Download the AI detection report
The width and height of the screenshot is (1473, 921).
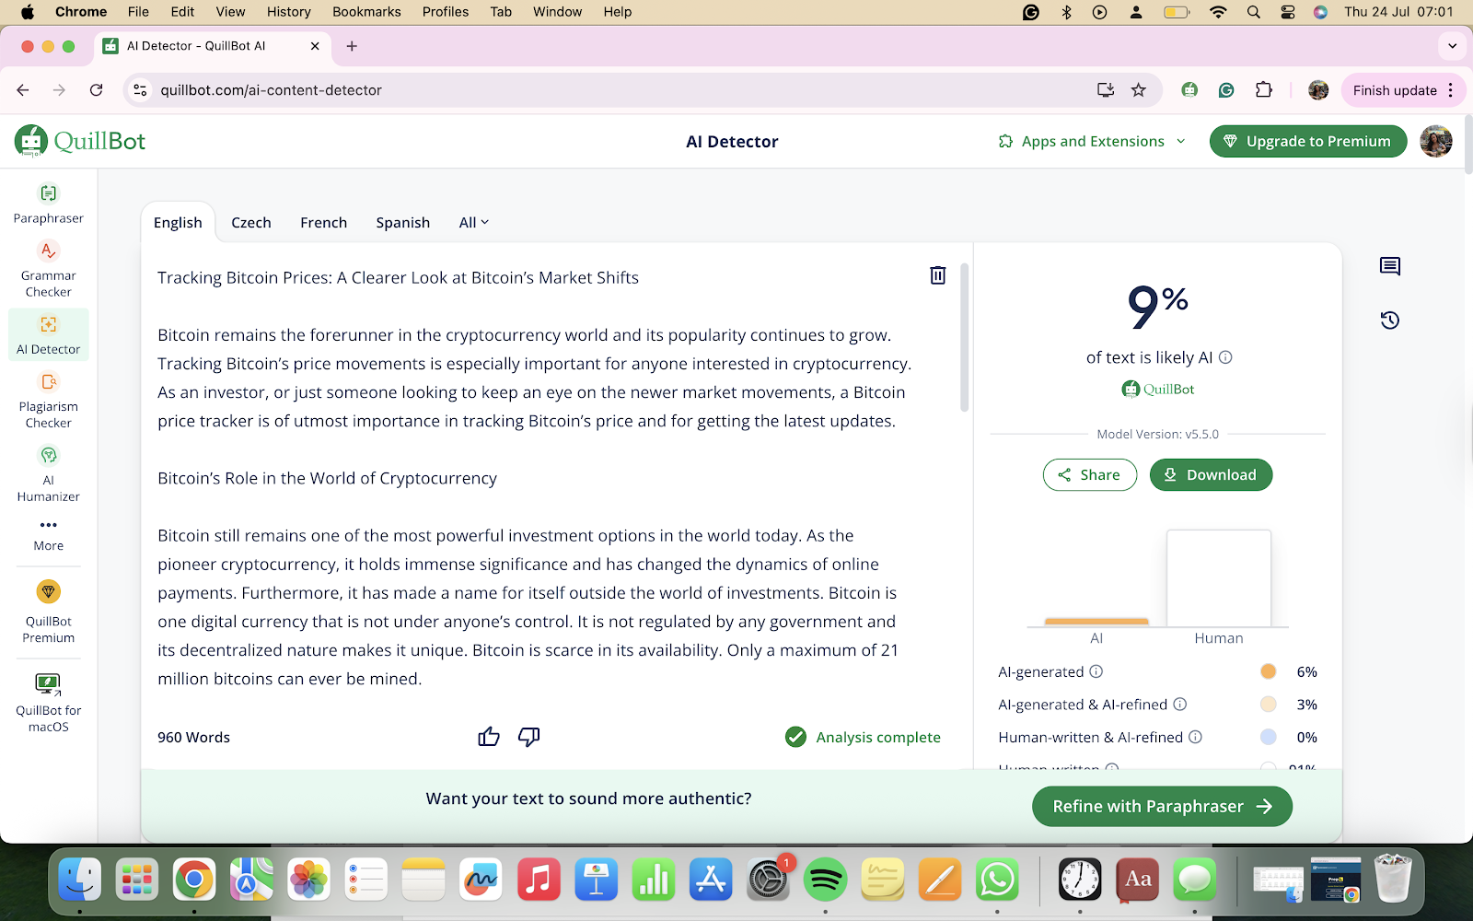click(1211, 474)
